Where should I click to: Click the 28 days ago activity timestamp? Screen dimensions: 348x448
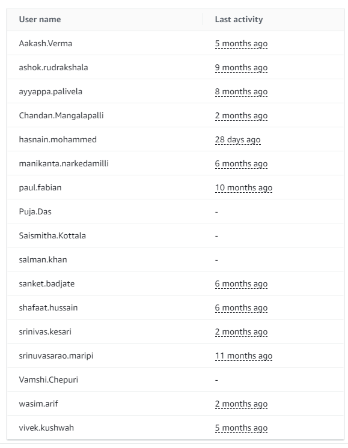pos(237,140)
